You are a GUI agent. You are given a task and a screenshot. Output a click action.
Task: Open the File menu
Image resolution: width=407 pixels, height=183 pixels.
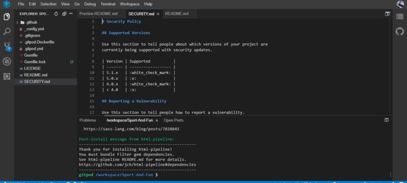coord(21,4)
